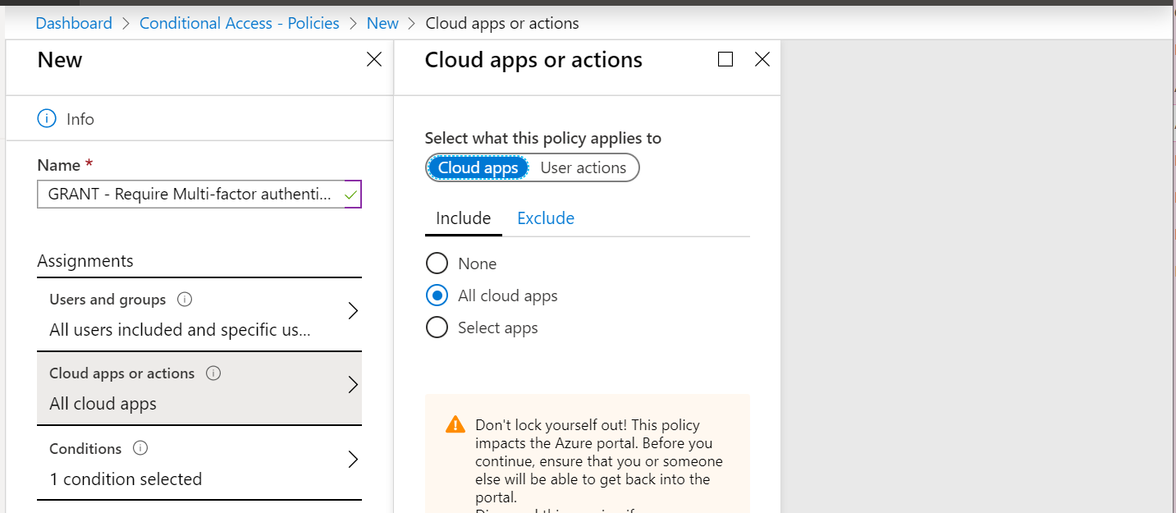The width and height of the screenshot is (1176, 513).
Task: Click 'Select what this policy applies to' label
Action: (543, 138)
